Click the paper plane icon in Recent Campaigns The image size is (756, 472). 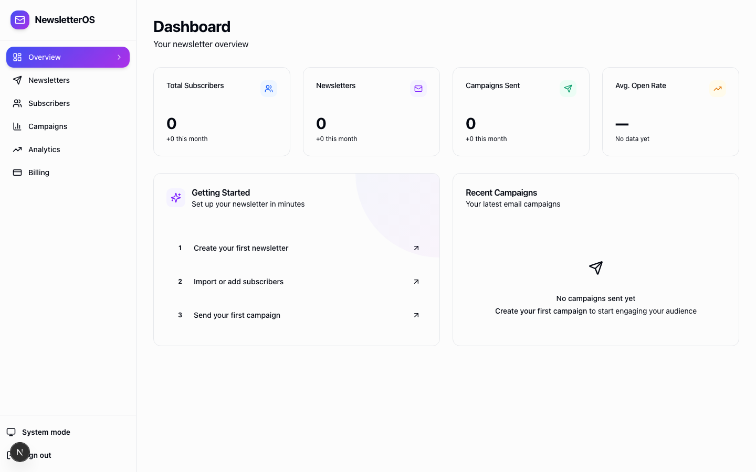(x=596, y=268)
